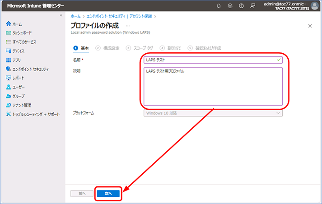
Task: Open グループ in the sidebar
Action: [x=19, y=96]
